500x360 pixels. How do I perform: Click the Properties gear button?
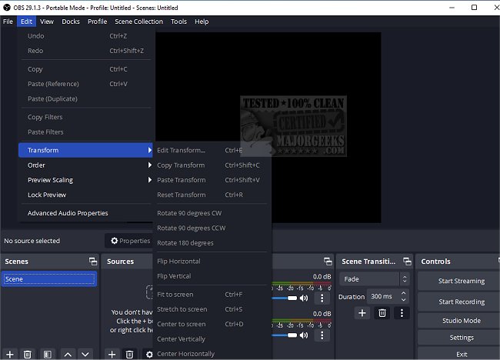(130, 241)
